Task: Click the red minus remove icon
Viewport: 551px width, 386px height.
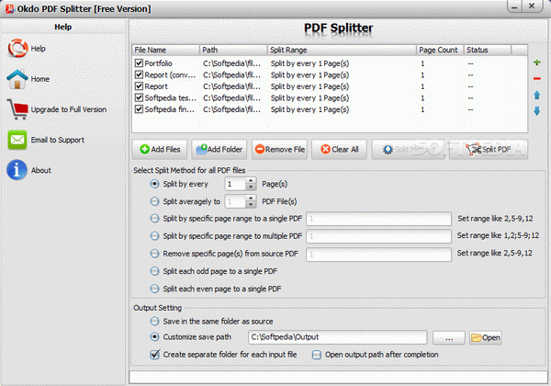Action: 536,78
